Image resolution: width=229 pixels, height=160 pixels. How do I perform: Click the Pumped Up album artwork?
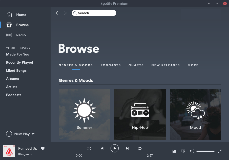click(9, 151)
